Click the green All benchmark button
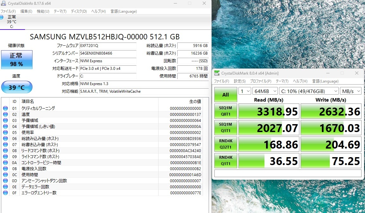This screenshot has height=213, width=365. click(225, 95)
